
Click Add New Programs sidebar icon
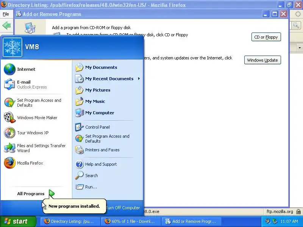(x=30, y=28)
